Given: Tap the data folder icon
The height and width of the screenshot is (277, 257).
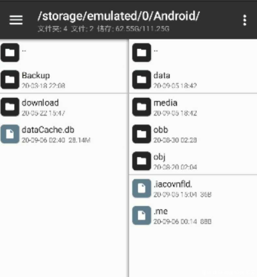Looking at the screenshot, I should coord(142,80).
